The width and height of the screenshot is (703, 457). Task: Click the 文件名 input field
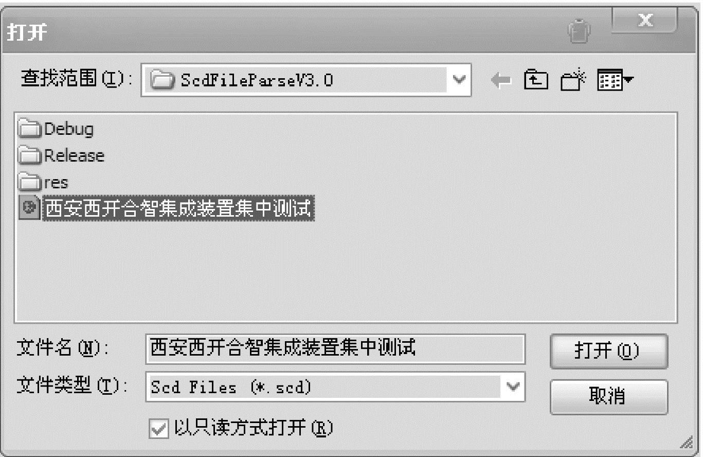tap(335, 349)
